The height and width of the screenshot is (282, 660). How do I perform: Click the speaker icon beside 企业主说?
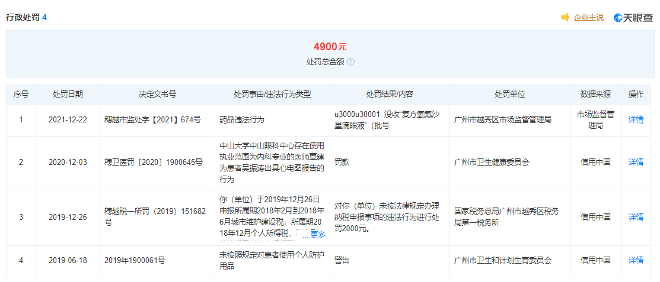tap(565, 17)
